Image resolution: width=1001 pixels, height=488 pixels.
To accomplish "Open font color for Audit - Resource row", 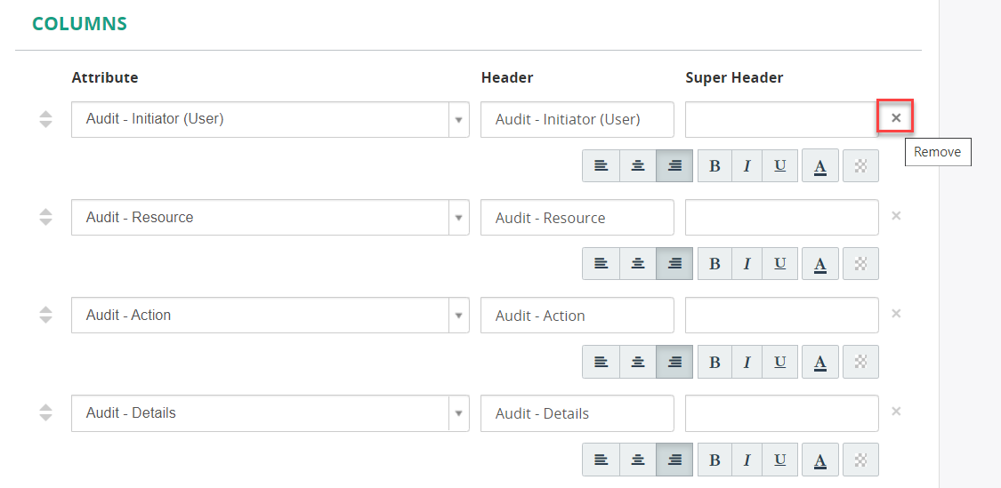I will click(820, 263).
